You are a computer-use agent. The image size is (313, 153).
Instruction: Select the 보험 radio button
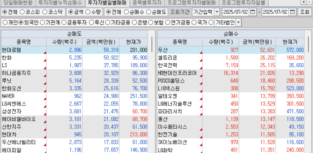pyautogui.click(x=151, y=23)
